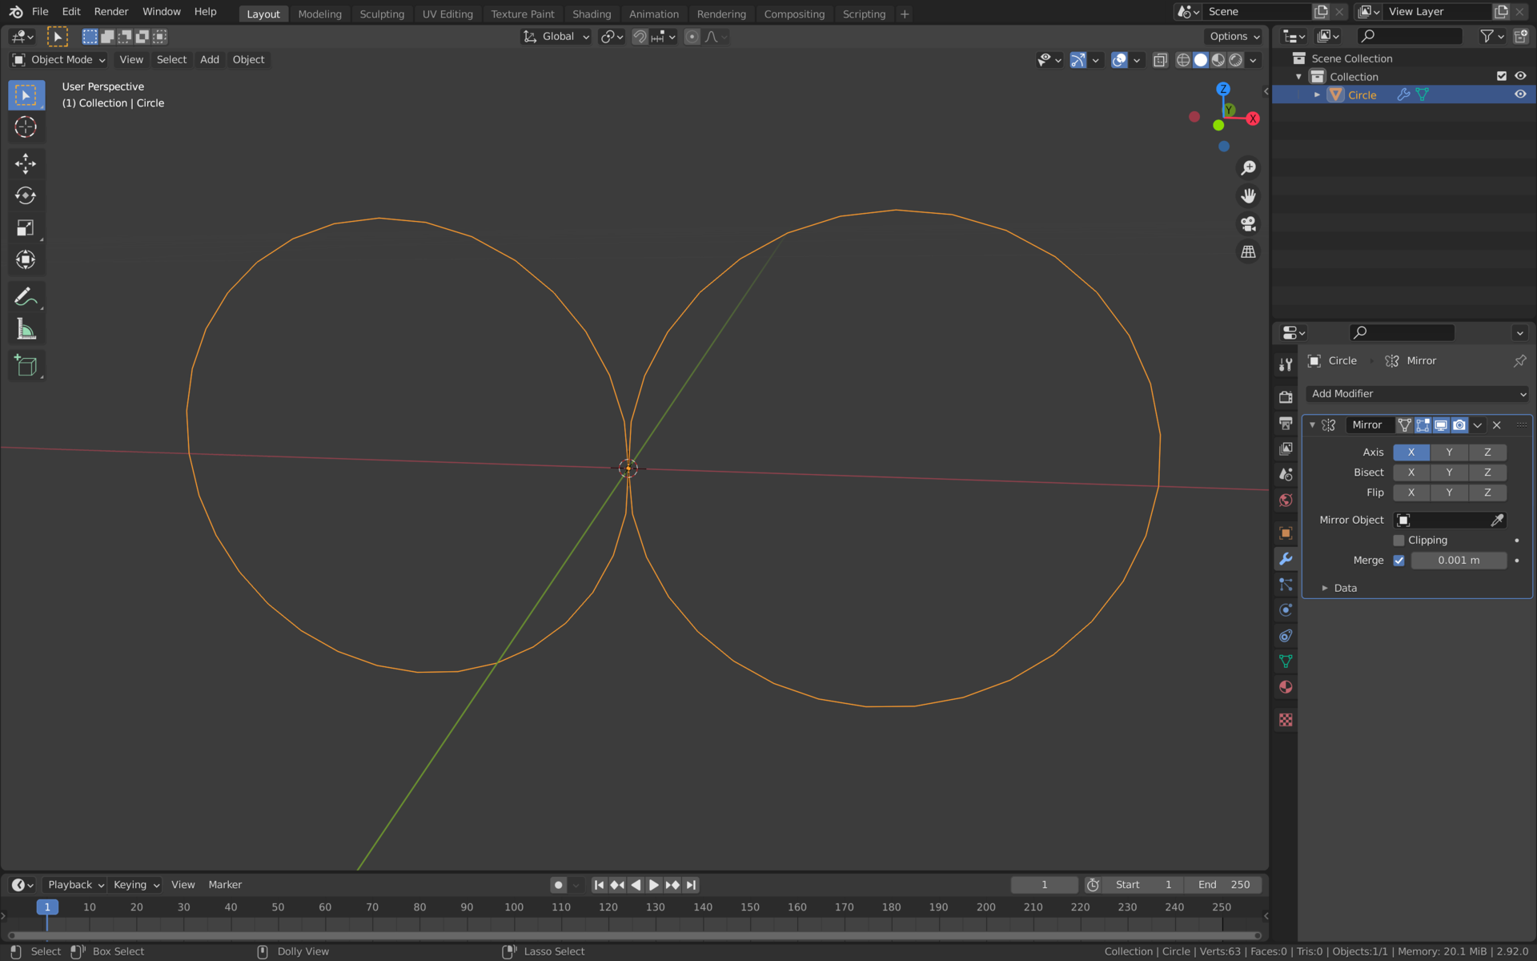Switch to the UV Editing workspace tab
The height and width of the screenshot is (961, 1537).
[x=447, y=14]
